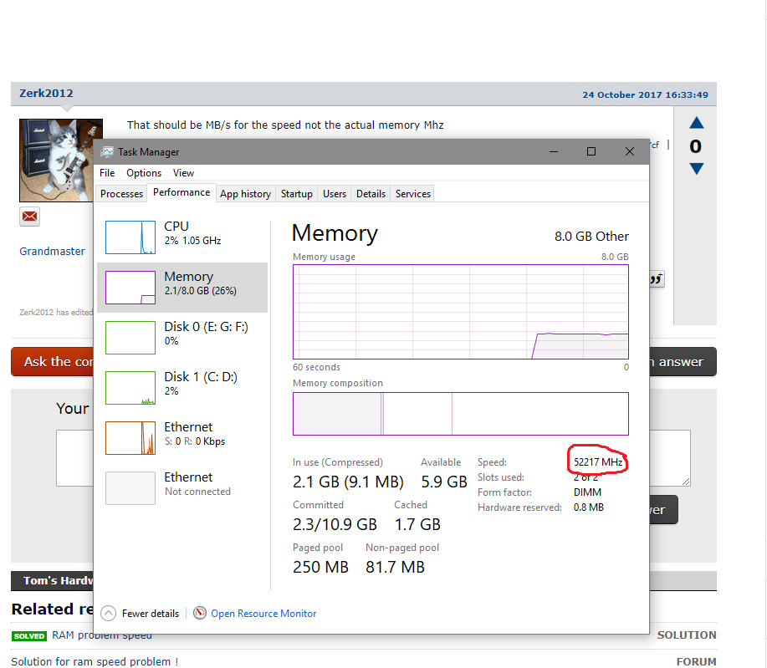767x668 pixels.
Task: Click the 1.7 GB cached value
Action: pos(417,524)
